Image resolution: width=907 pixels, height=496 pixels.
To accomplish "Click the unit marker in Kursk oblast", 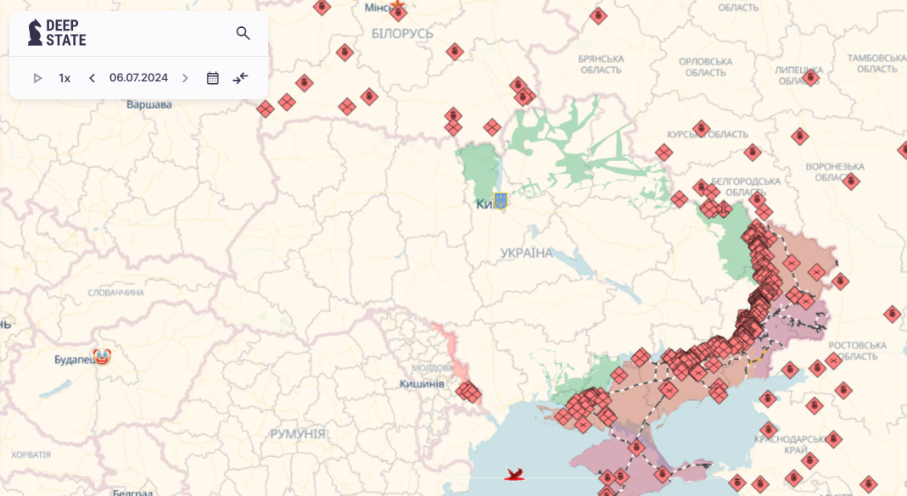I will 701,129.
